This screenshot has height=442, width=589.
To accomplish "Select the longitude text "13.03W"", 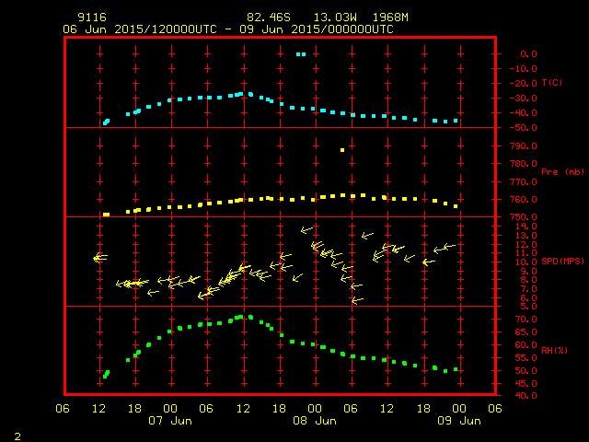I will [335, 17].
